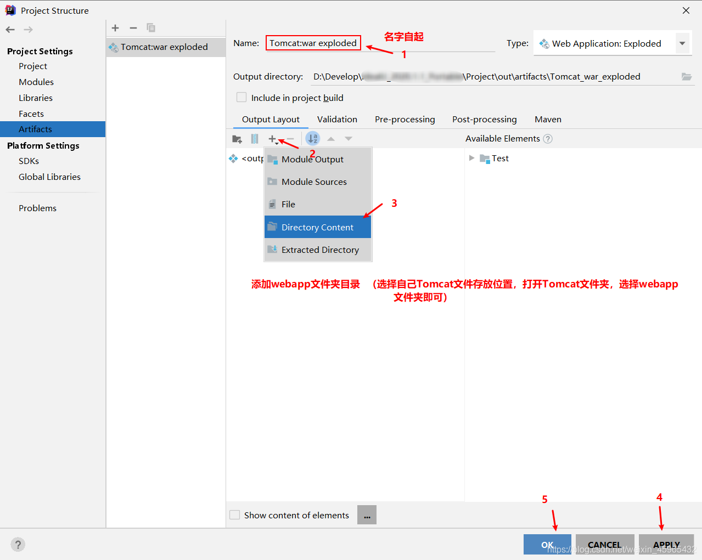Switch to the Validation tab
The height and width of the screenshot is (560, 702).
[x=337, y=119]
